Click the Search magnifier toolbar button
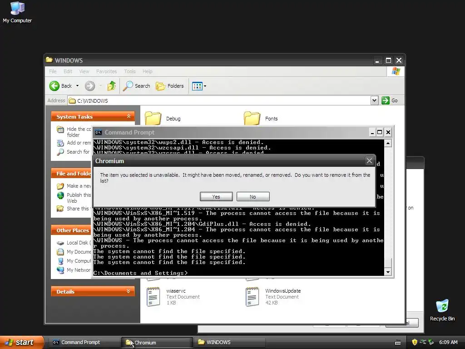 click(137, 86)
